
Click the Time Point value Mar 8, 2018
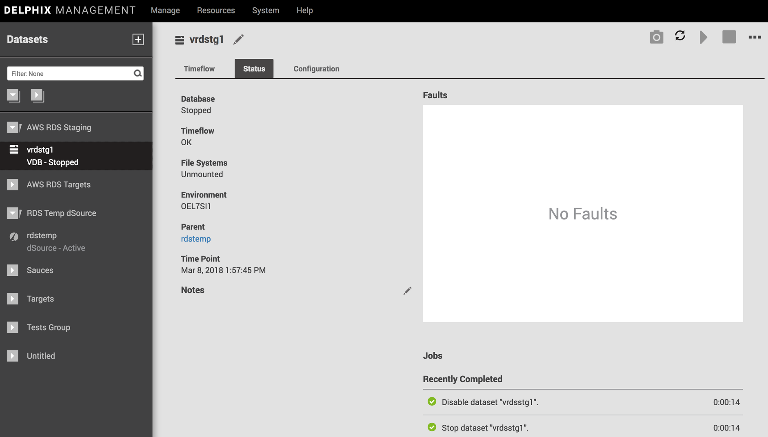point(223,271)
